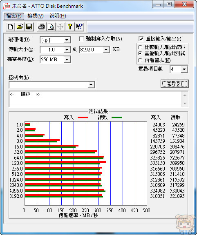Select 比較輸入/輸出資料 radio option
Screen dimensions: 197x235
pos(140,47)
